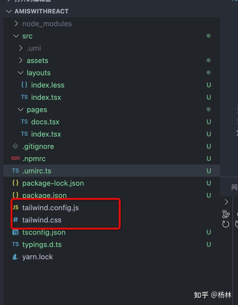Image resolution: width=238 pixels, height=305 pixels.
Task: Expand the .umi folder
Action: [x=21, y=48]
